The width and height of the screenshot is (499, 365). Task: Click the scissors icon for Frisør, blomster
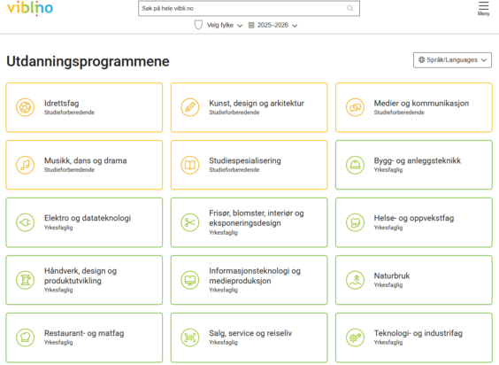[190, 222]
